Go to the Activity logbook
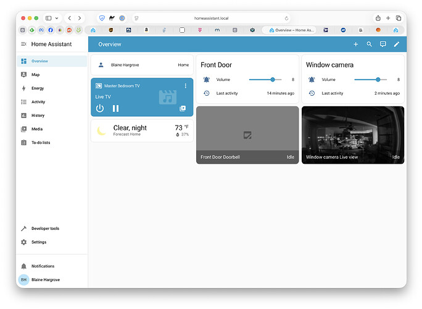The height and width of the screenshot is (309, 422). pyautogui.click(x=52, y=101)
